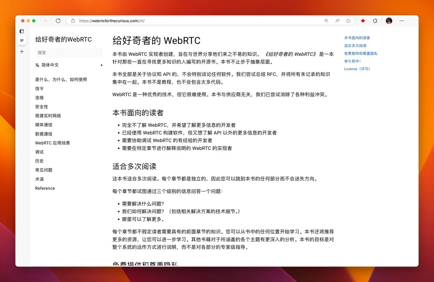Jump to 本书面向的读者 in table of contents
This screenshot has width=434, height=282.
(x=357, y=38)
